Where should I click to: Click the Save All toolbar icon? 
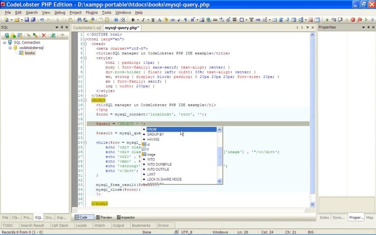[x=33, y=20]
